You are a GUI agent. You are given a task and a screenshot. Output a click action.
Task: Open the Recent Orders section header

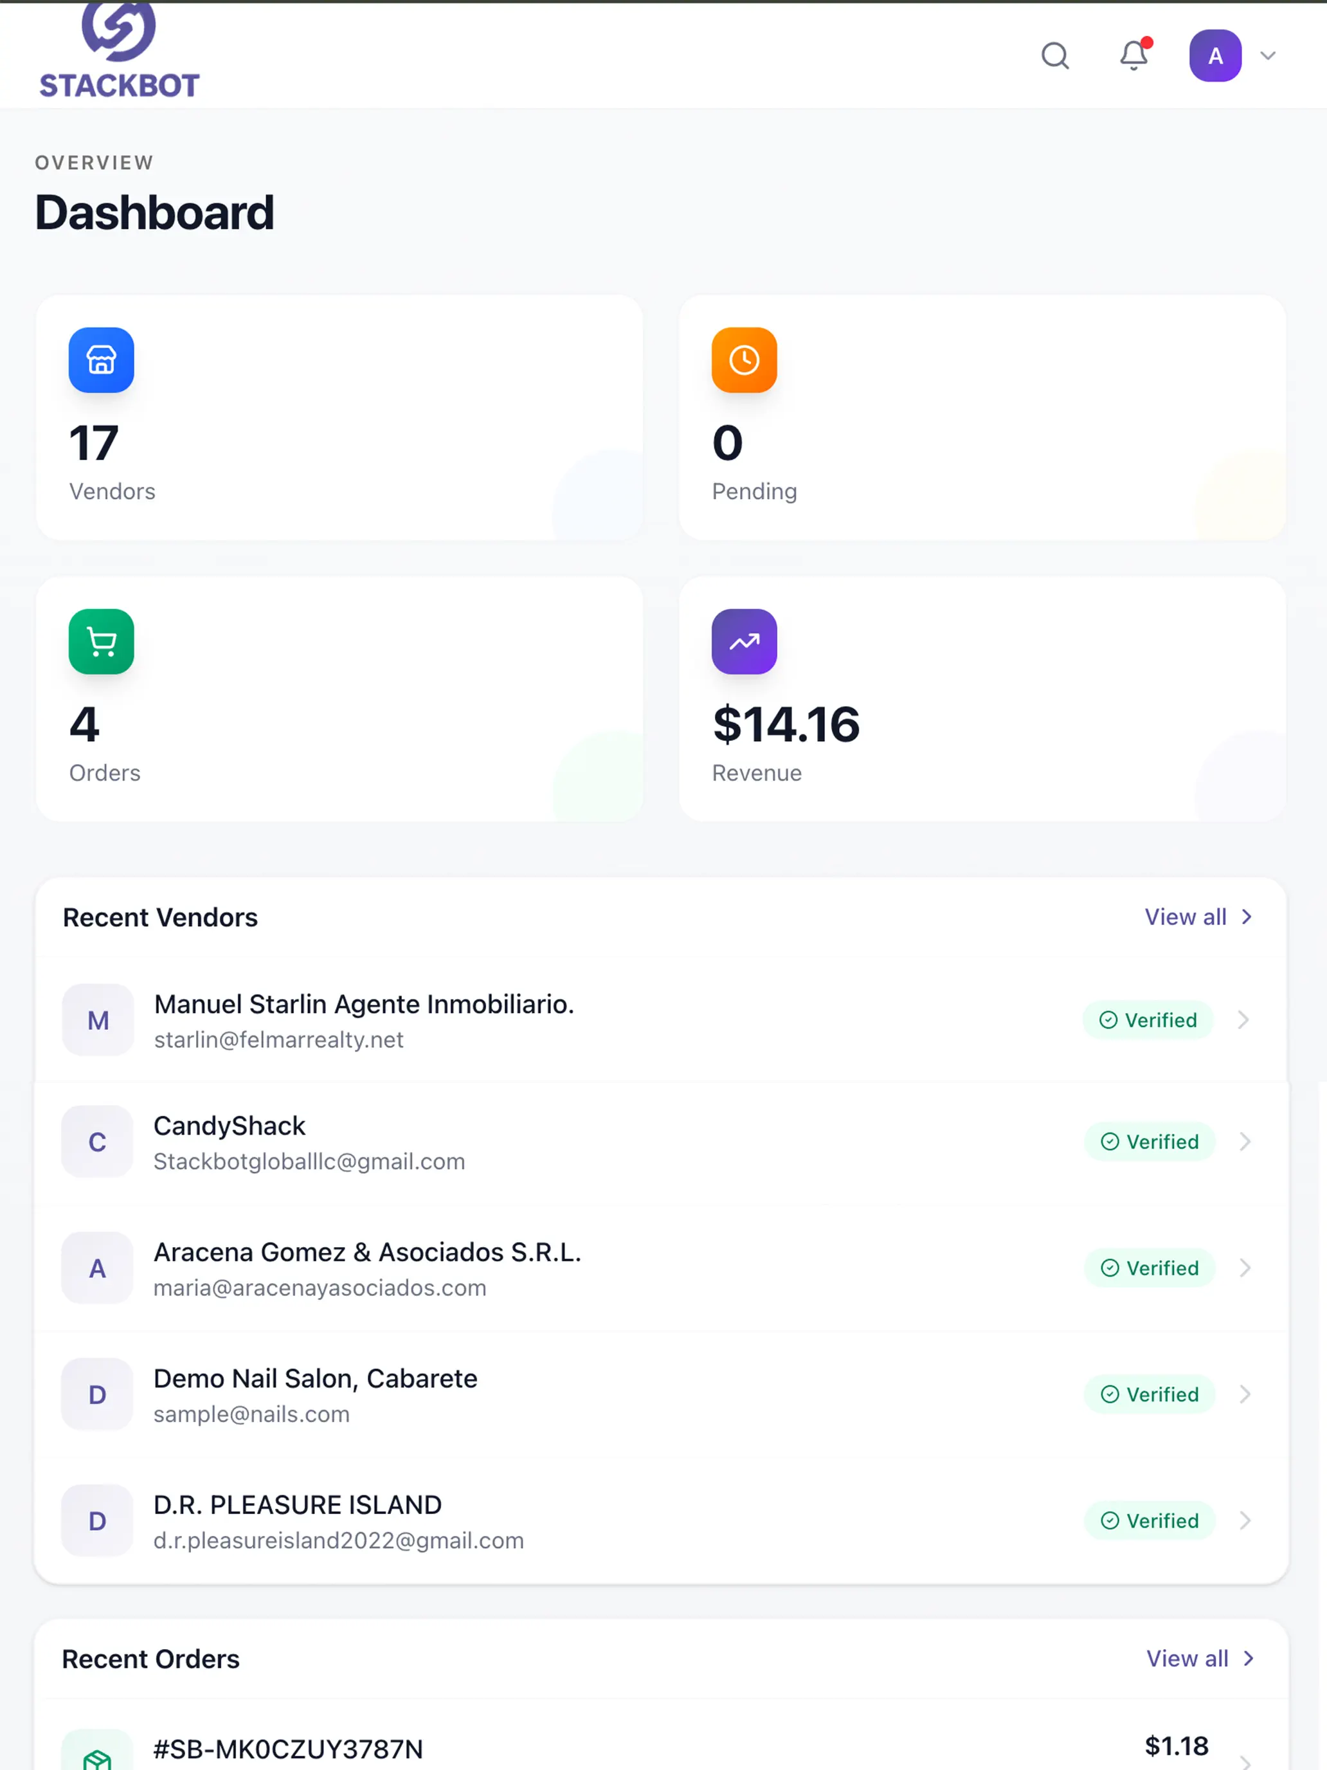150,1658
